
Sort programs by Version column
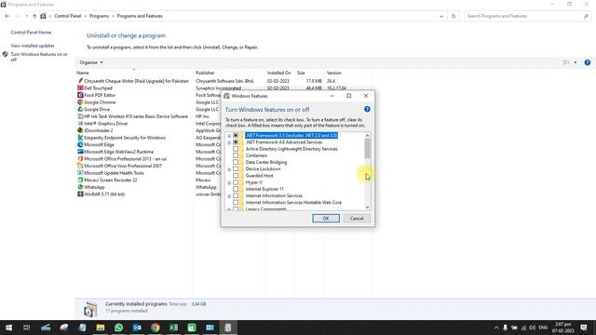point(334,73)
